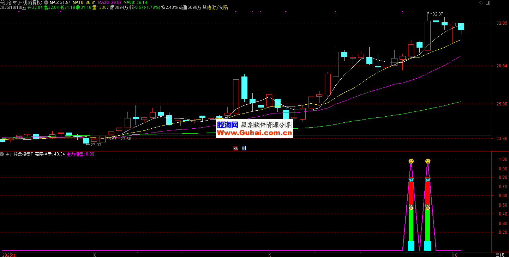
Task: Open the Www.Guhai.com.cn watermark link
Action: pyautogui.click(x=254, y=133)
